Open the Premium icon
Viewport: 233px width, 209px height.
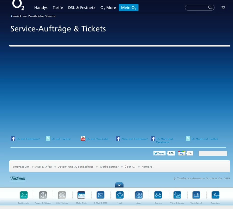pyautogui.click(x=215, y=195)
